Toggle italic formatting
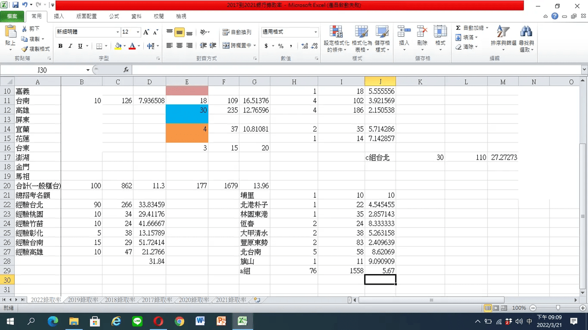Viewport: 588px width, 330px height. click(70, 46)
